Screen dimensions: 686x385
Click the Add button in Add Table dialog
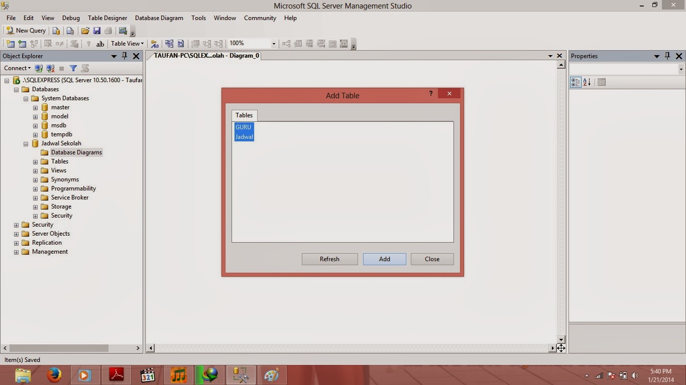(384, 259)
